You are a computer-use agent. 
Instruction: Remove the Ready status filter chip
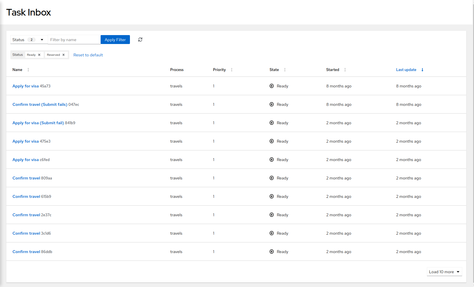coord(39,54)
